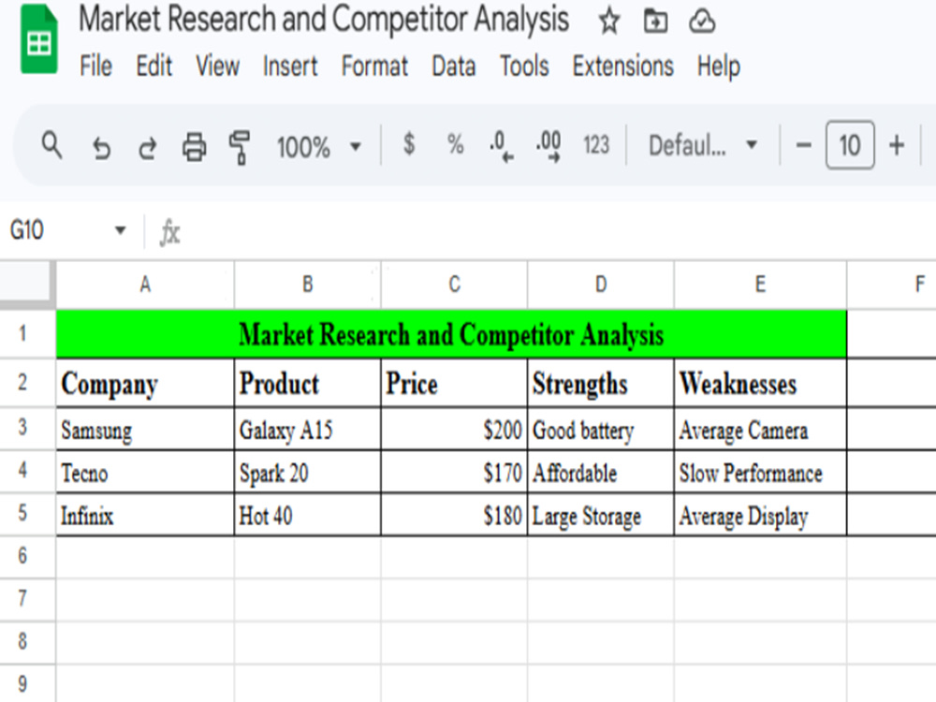The width and height of the screenshot is (936, 702).
Task: Open the Extensions menu
Action: coord(622,66)
